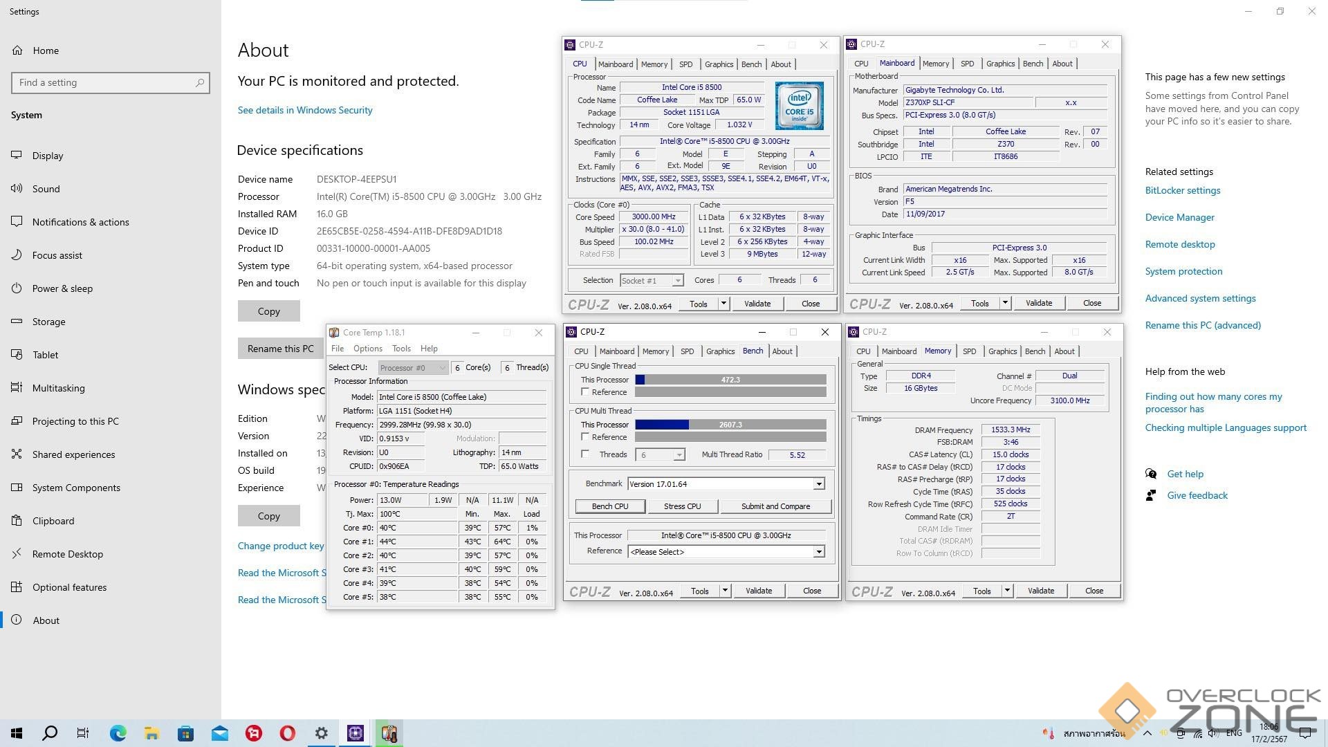Click the Focus assist moon icon
1328x747 pixels.
click(x=17, y=255)
